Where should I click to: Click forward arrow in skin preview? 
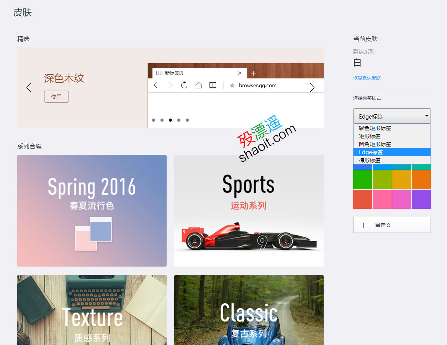170,85
